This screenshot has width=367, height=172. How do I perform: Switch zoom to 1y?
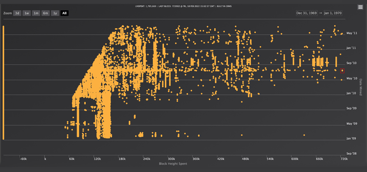pos(55,13)
